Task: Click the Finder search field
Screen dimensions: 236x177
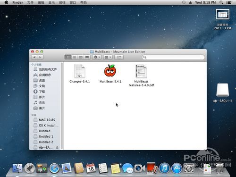Action: (x=173, y=57)
